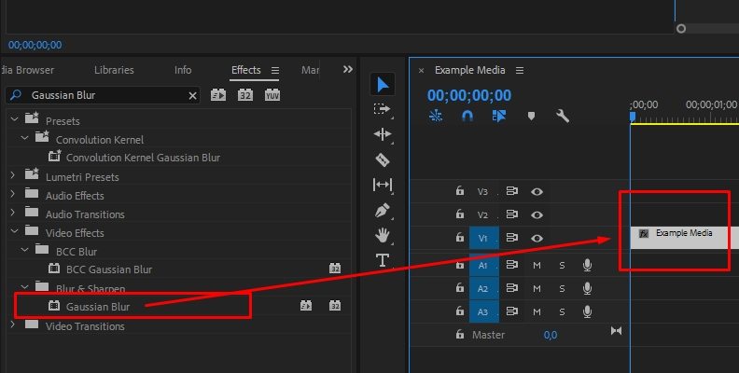The height and width of the screenshot is (373, 739).
Task: Click the timeline playhead marker
Action: [633, 117]
